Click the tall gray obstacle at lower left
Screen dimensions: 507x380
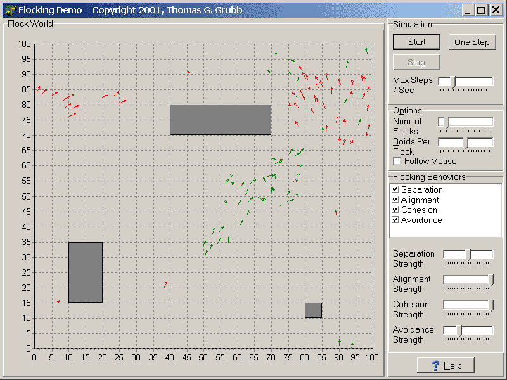(x=86, y=272)
